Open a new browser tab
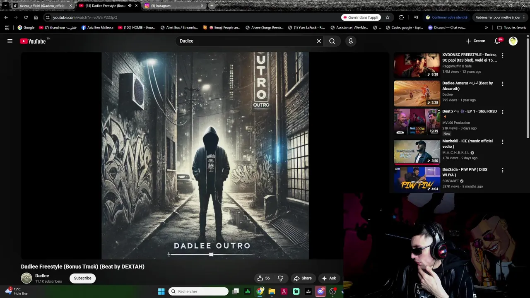530x298 pixels. pyautogui.click(x=212, y=6)
